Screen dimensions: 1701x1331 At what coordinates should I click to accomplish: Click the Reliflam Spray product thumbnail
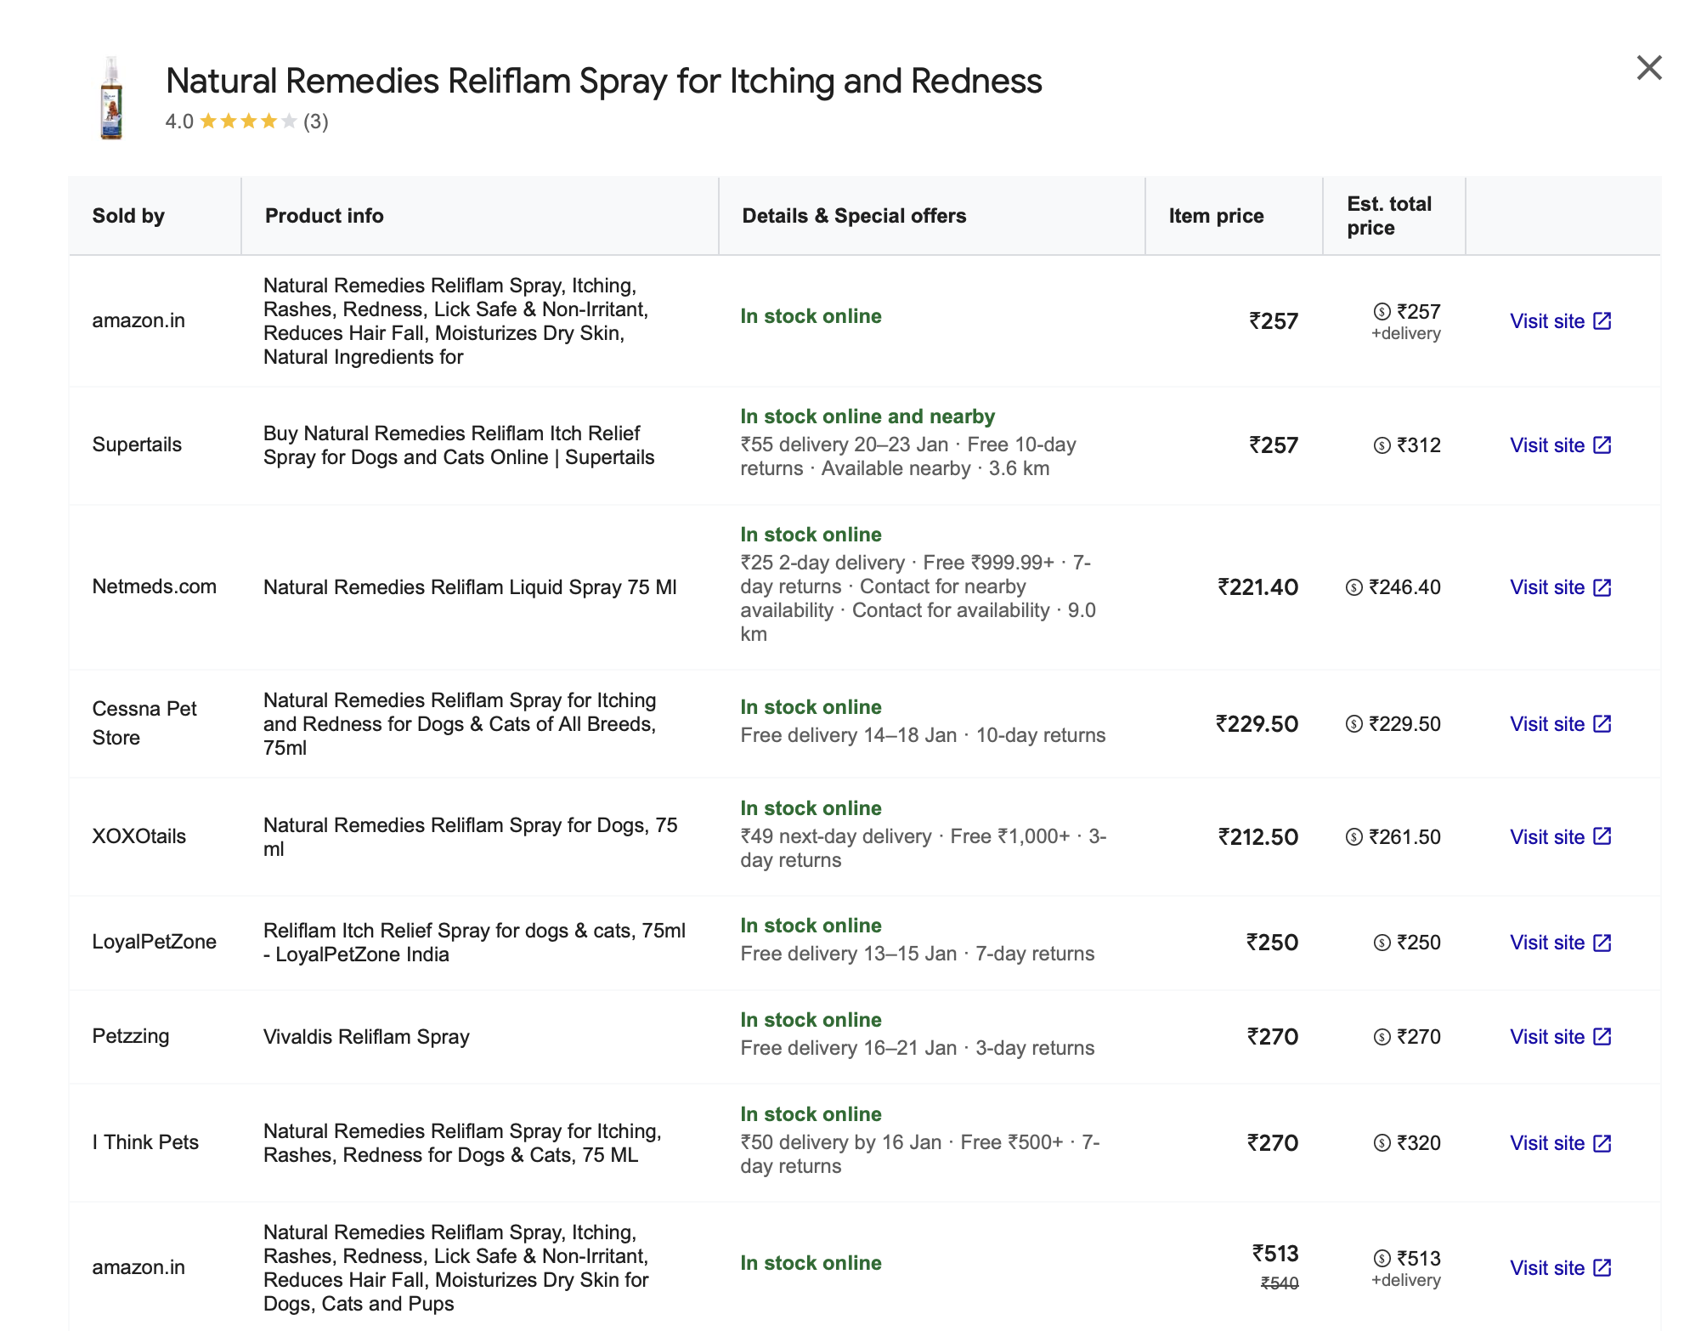(x=111, y=99)
